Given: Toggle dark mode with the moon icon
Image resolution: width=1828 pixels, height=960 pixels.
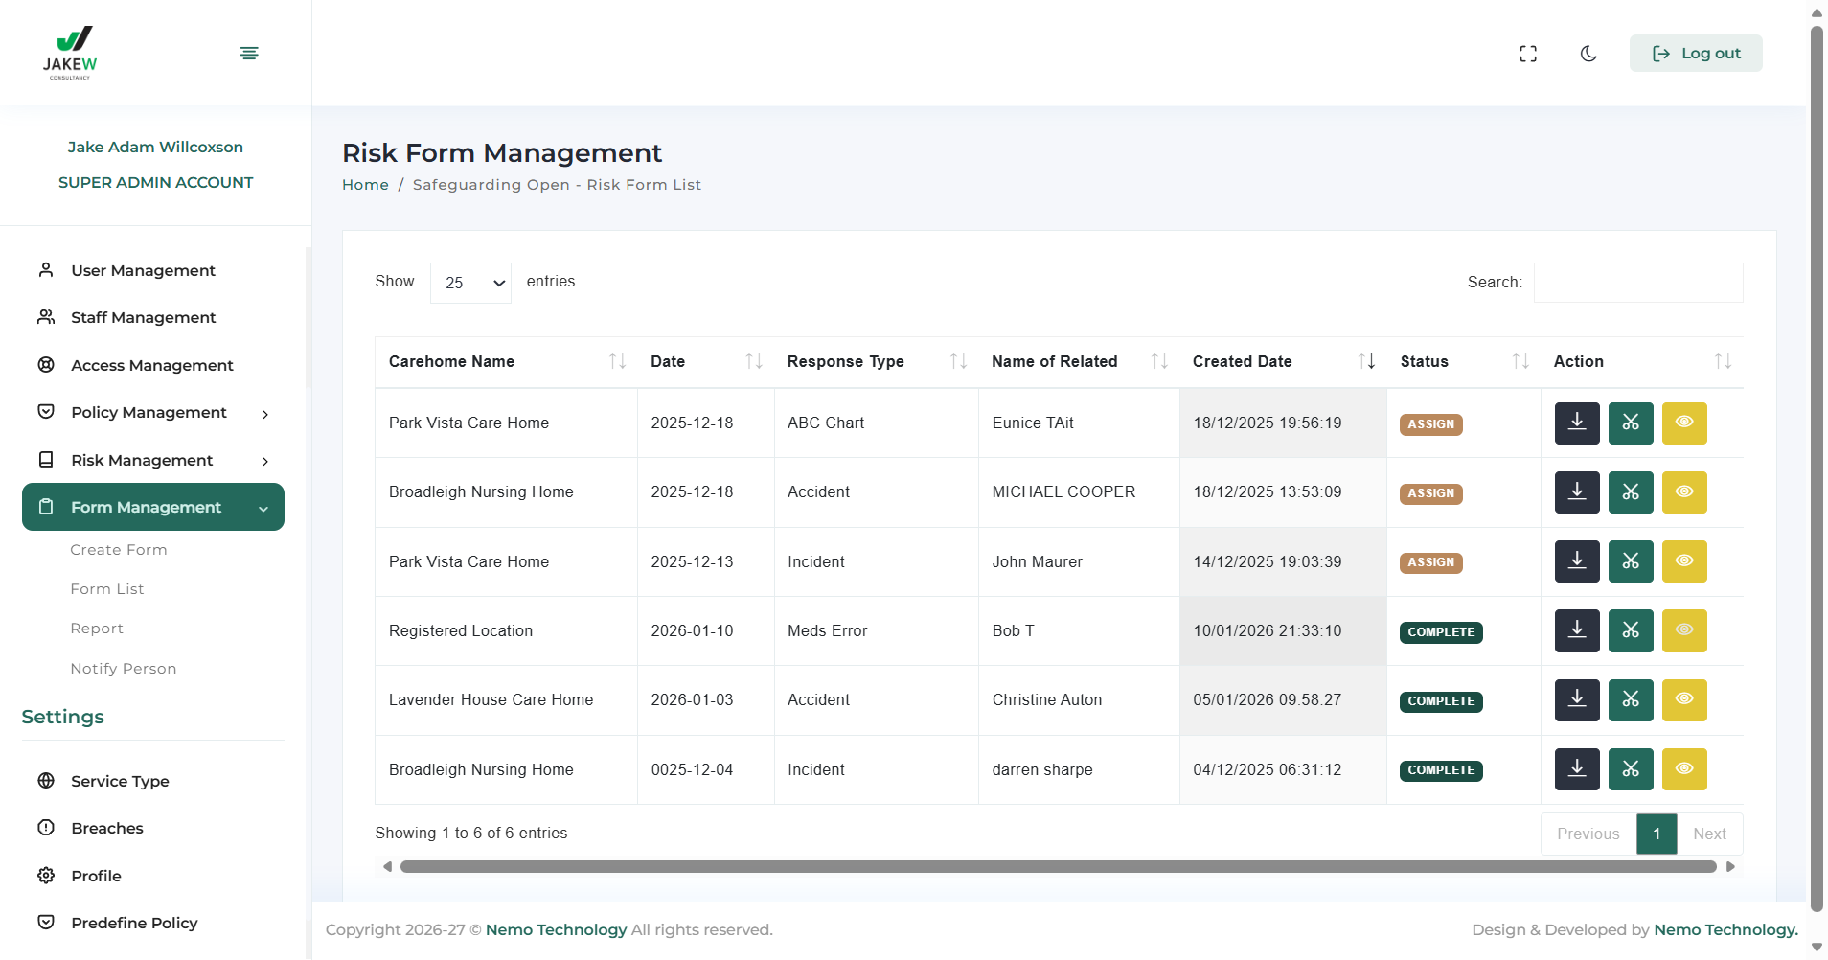Looking at the screenshot, I should coord(1588,54).
